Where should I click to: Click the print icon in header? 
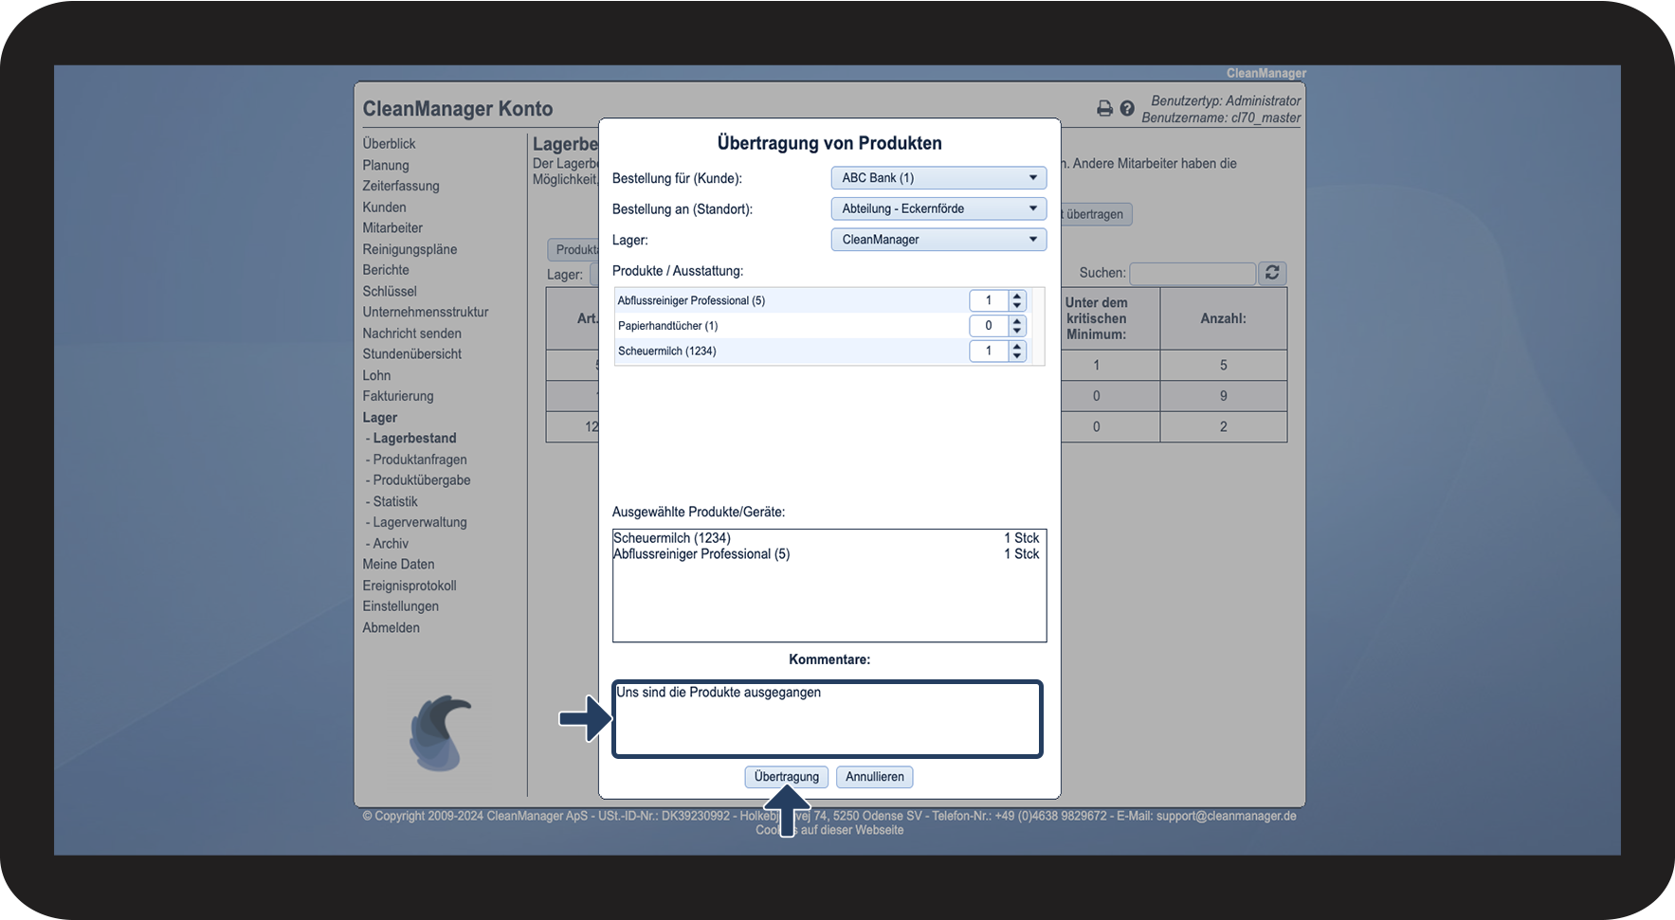1104,109
